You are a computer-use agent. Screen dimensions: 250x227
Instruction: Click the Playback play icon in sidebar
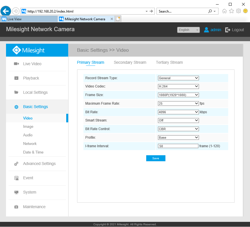click(x=16, y=78)
